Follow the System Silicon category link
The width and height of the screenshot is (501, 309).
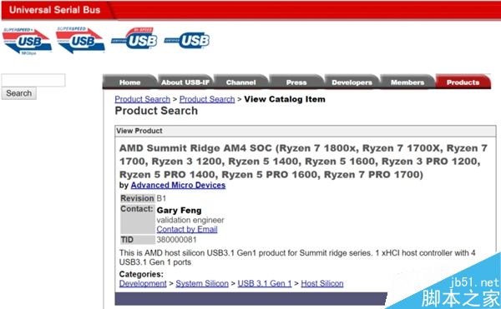click(202, 283)
